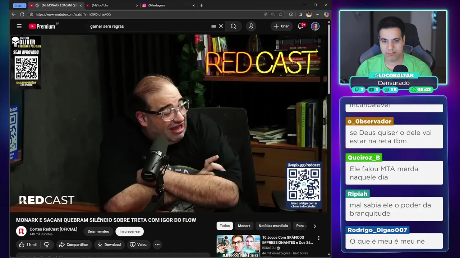Select the Todos filter chip
The image size is (460, 258).
225,226
